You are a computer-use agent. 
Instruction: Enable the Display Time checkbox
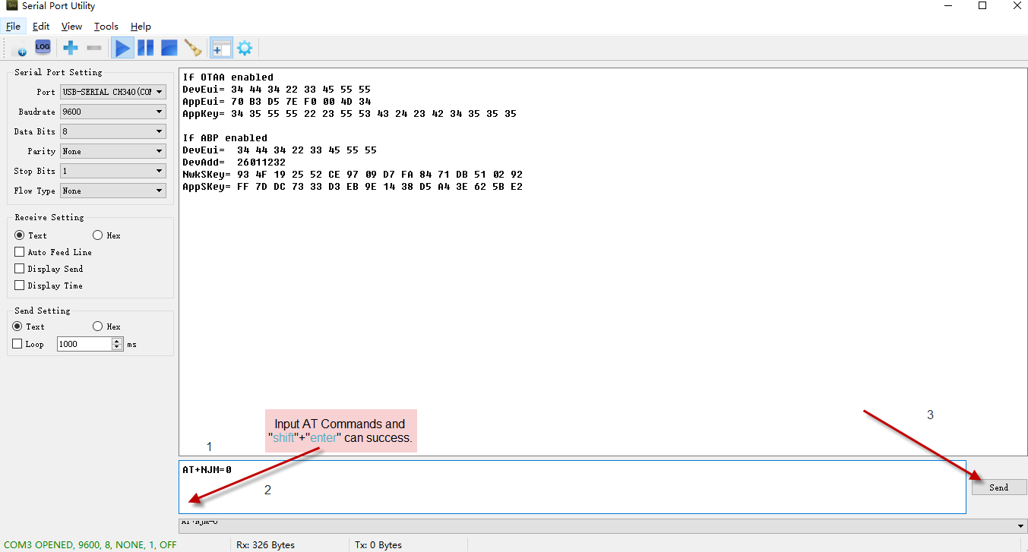tap(20, 285)
